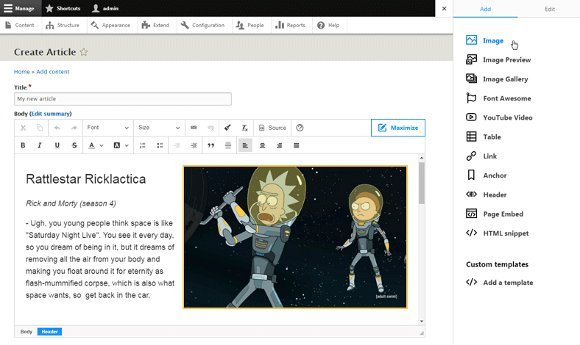Toggle Strikethrough formatting
This screenshot has height=345, width=580.
74,145
